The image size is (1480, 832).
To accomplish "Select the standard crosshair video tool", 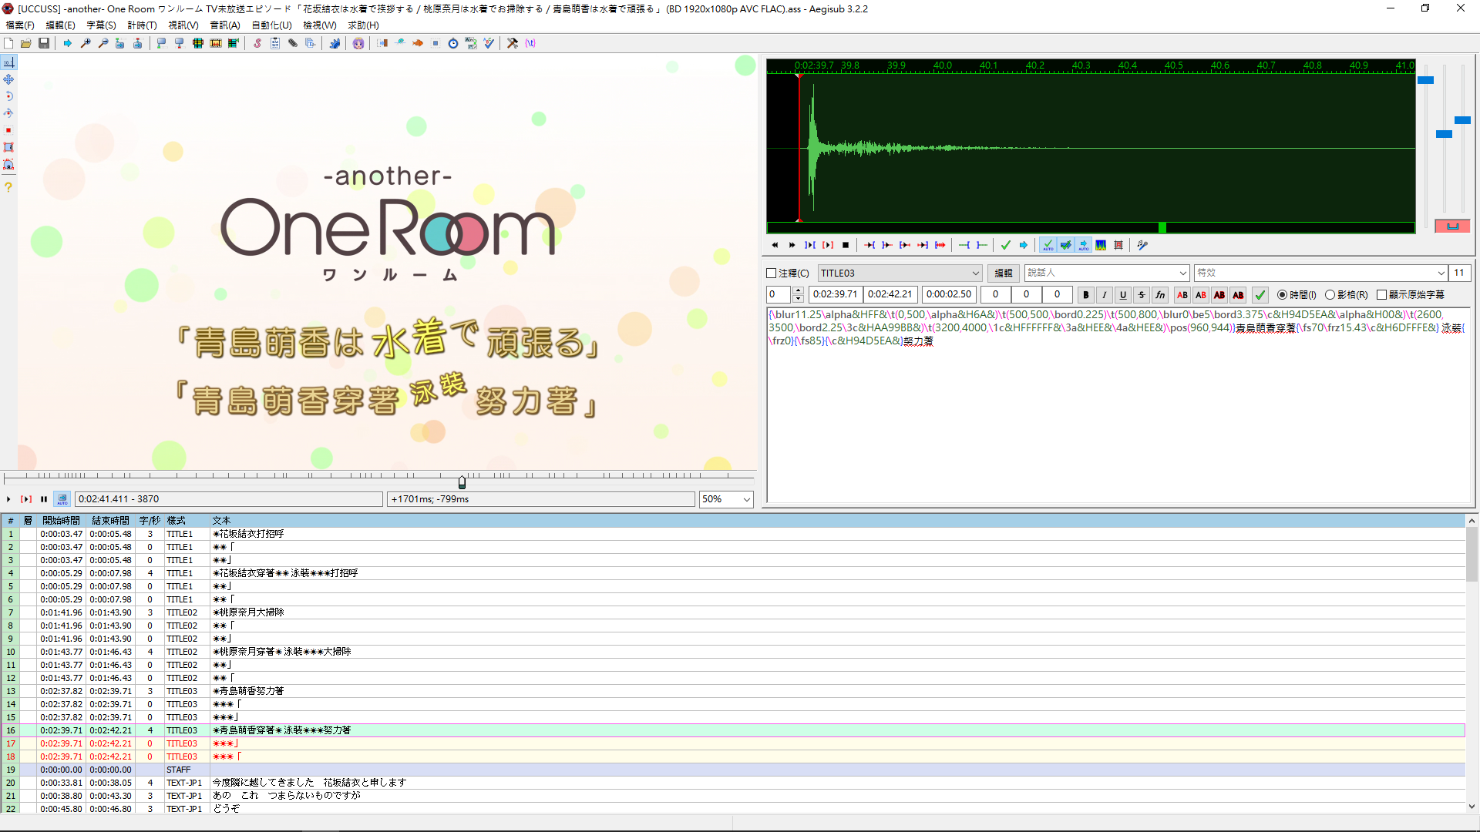I will point(8,62).
